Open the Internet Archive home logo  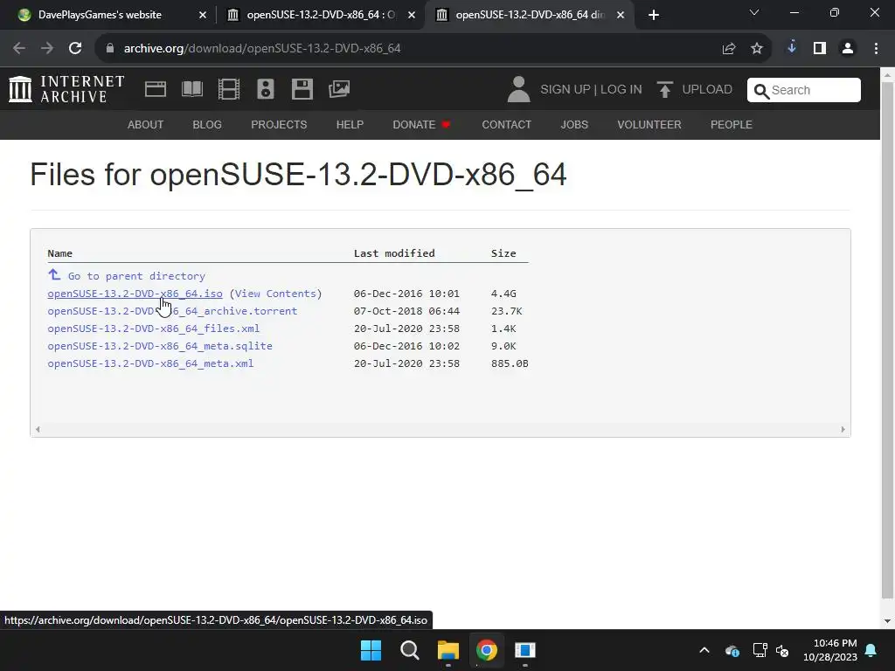66,89
